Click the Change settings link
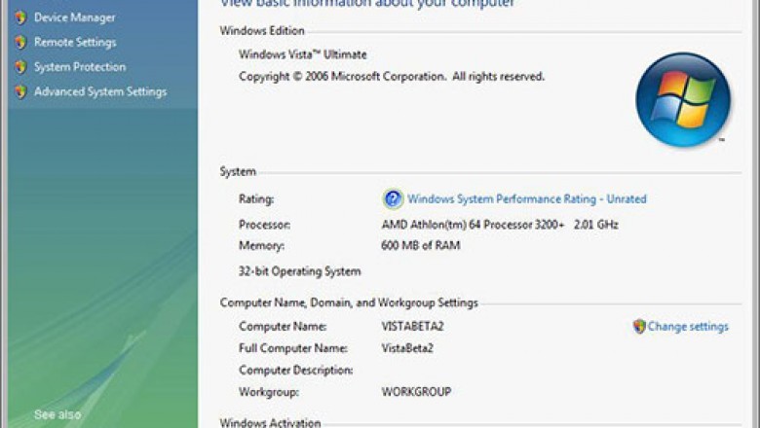The width and height of the screenshot is (760, 428). (688, 327)
